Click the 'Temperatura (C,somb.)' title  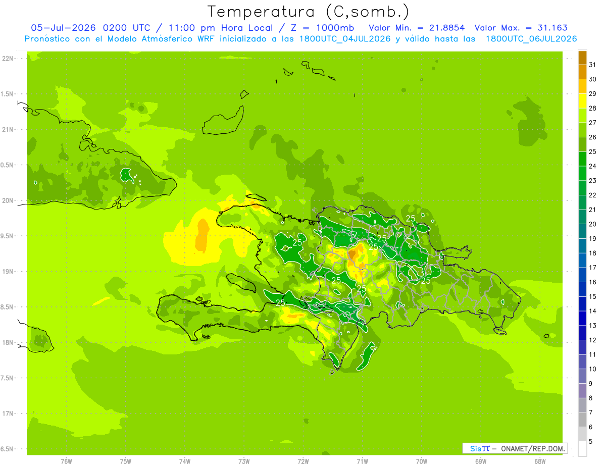click(308, 12)
